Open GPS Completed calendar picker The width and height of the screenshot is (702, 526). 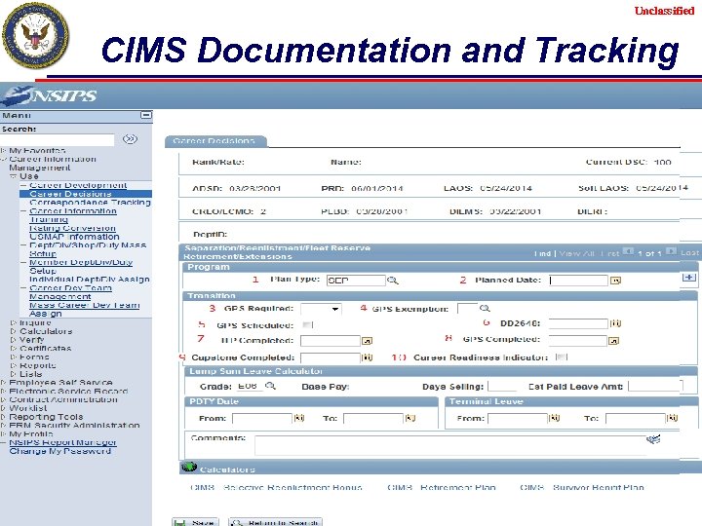(x=613, y=341)
